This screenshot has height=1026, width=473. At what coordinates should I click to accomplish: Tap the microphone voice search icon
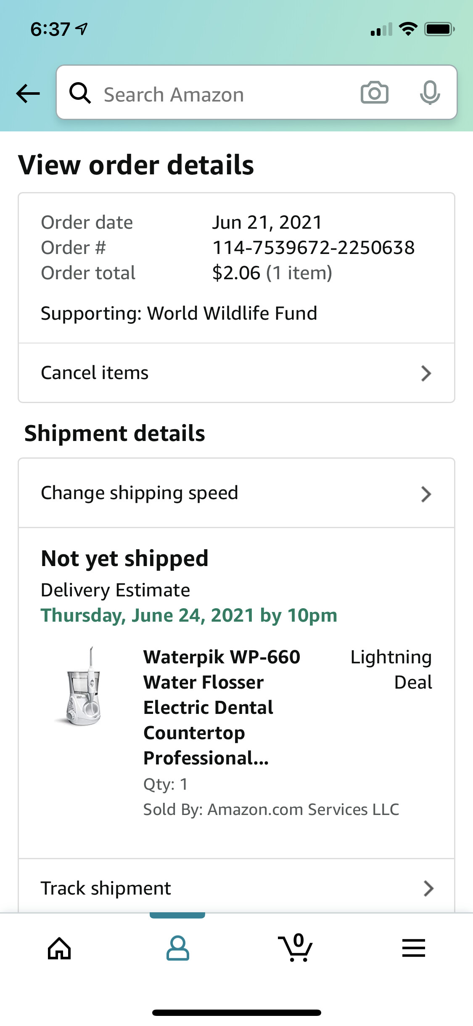[x=430, y=93]
